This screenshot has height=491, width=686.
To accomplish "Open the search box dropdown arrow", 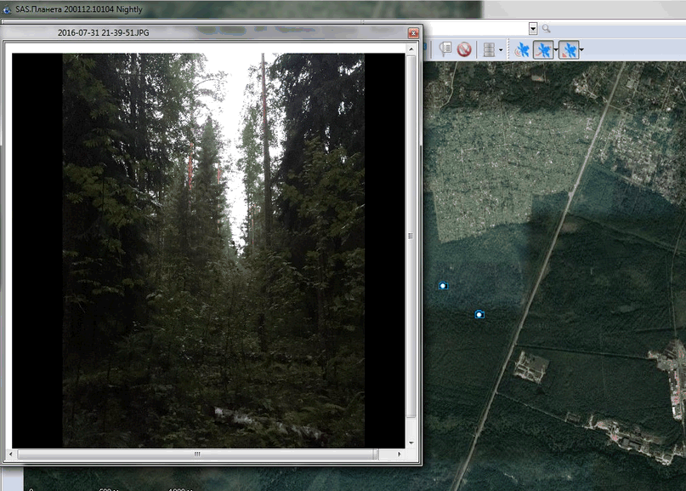I will pyautogui.click(x=533, y=28).
